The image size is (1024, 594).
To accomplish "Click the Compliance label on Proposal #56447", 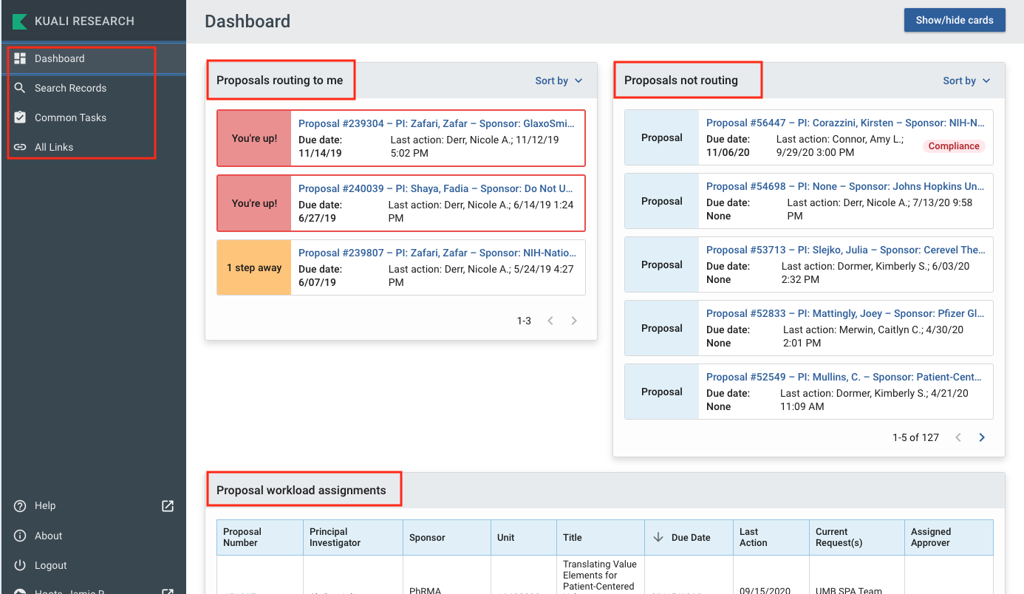I will pos(953,146).
